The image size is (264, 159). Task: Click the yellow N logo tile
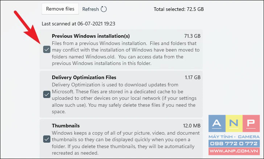click(x=234, y=123)
